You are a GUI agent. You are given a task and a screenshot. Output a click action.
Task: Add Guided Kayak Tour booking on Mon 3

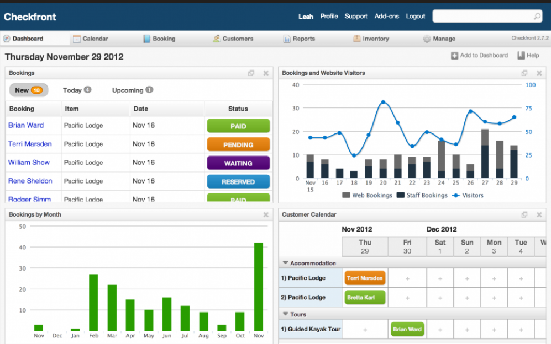[494, 330]
